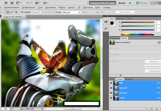Save selection as channel icon at panel bottom
161x111 pixels.
(151, 109)
